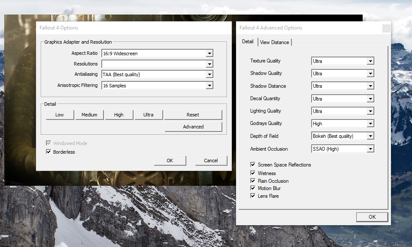Choose the High detail preset
Viewport: 412px width, 247px height.
(x=119, y=115)
